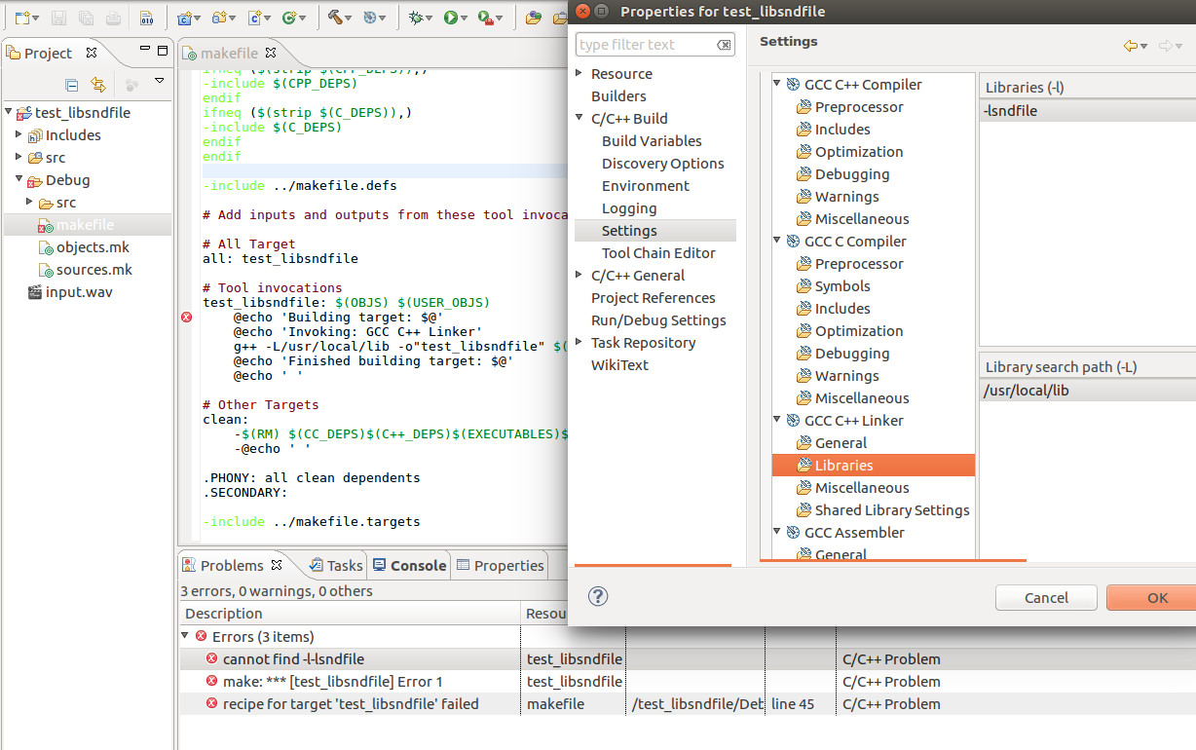The width and height of the screenshot is (1196, 750).
Task: Click Collapse All in Project panel
Action: click(x=71, y=85)
